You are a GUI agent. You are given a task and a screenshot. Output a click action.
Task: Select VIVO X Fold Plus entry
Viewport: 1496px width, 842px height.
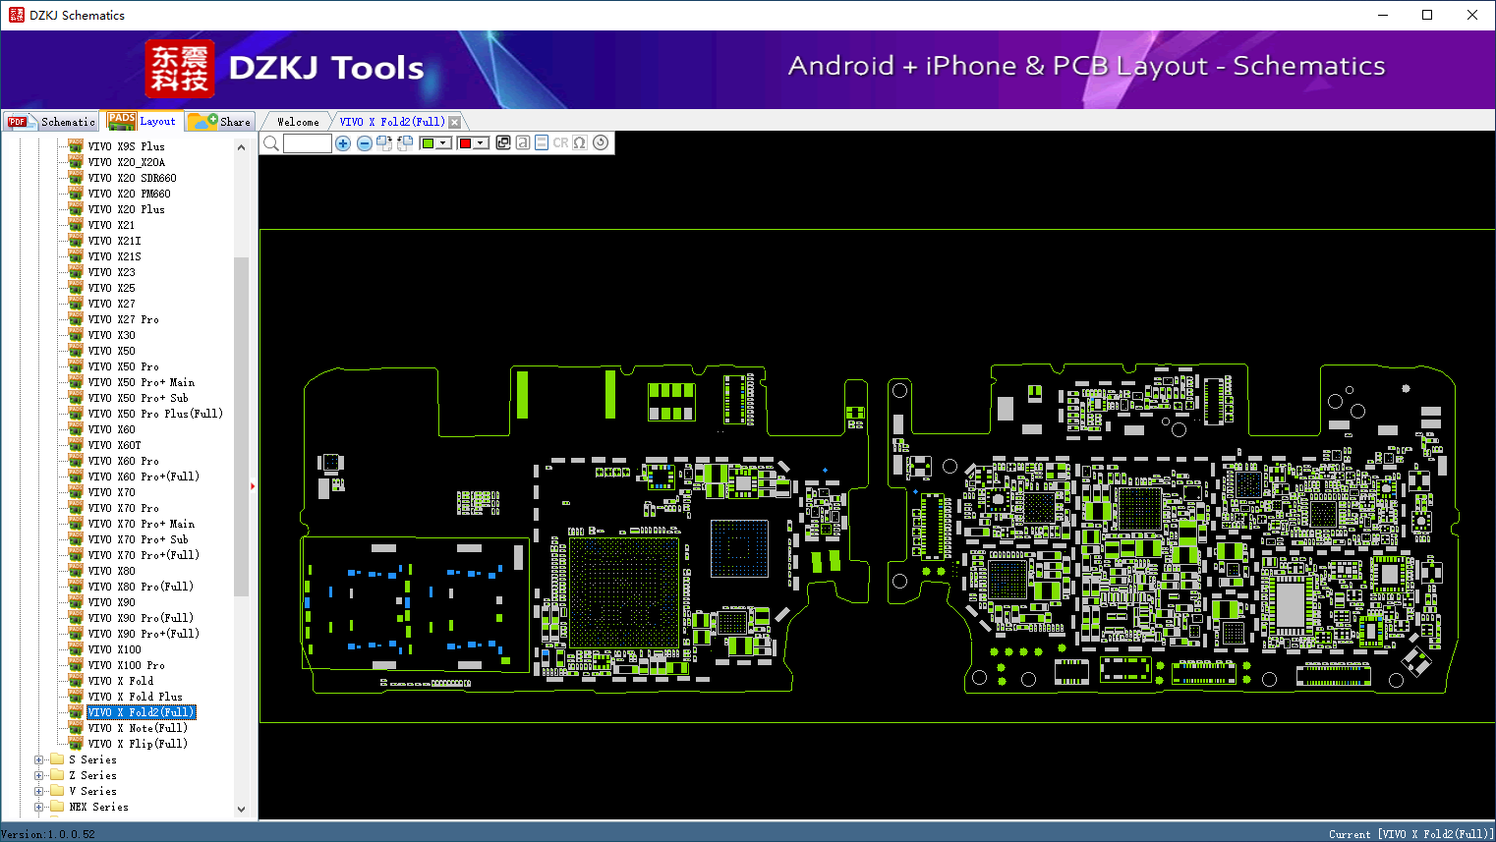point(136,697)
